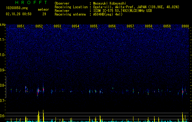Click the date stamp 02.10.26 08:50

(19, 14)
